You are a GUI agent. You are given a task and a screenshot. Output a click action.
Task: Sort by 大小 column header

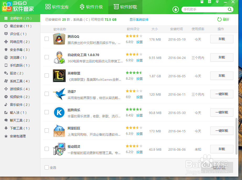pos(155,29)
